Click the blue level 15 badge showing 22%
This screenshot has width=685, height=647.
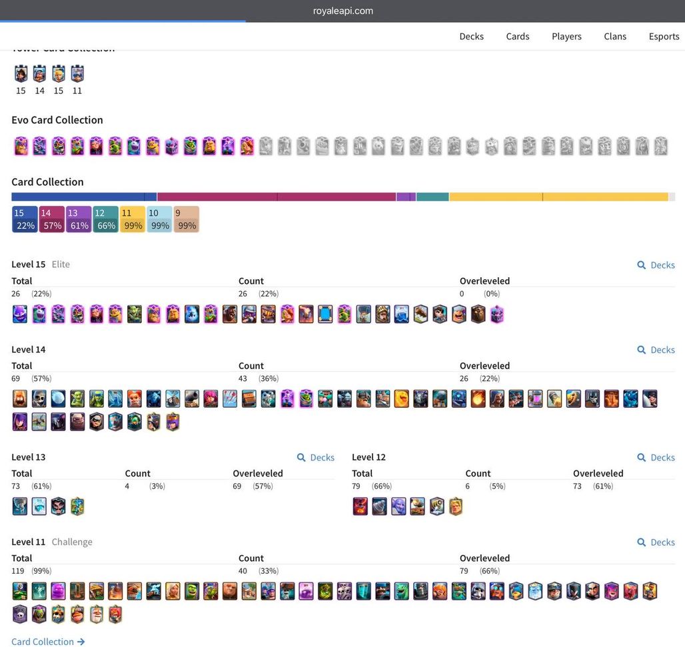25,219
